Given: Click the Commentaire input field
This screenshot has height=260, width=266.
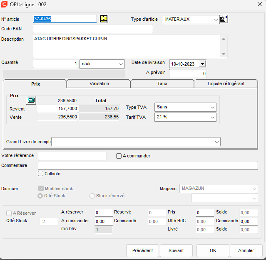Looking at the screenshot, I should (x=148, y=165).
